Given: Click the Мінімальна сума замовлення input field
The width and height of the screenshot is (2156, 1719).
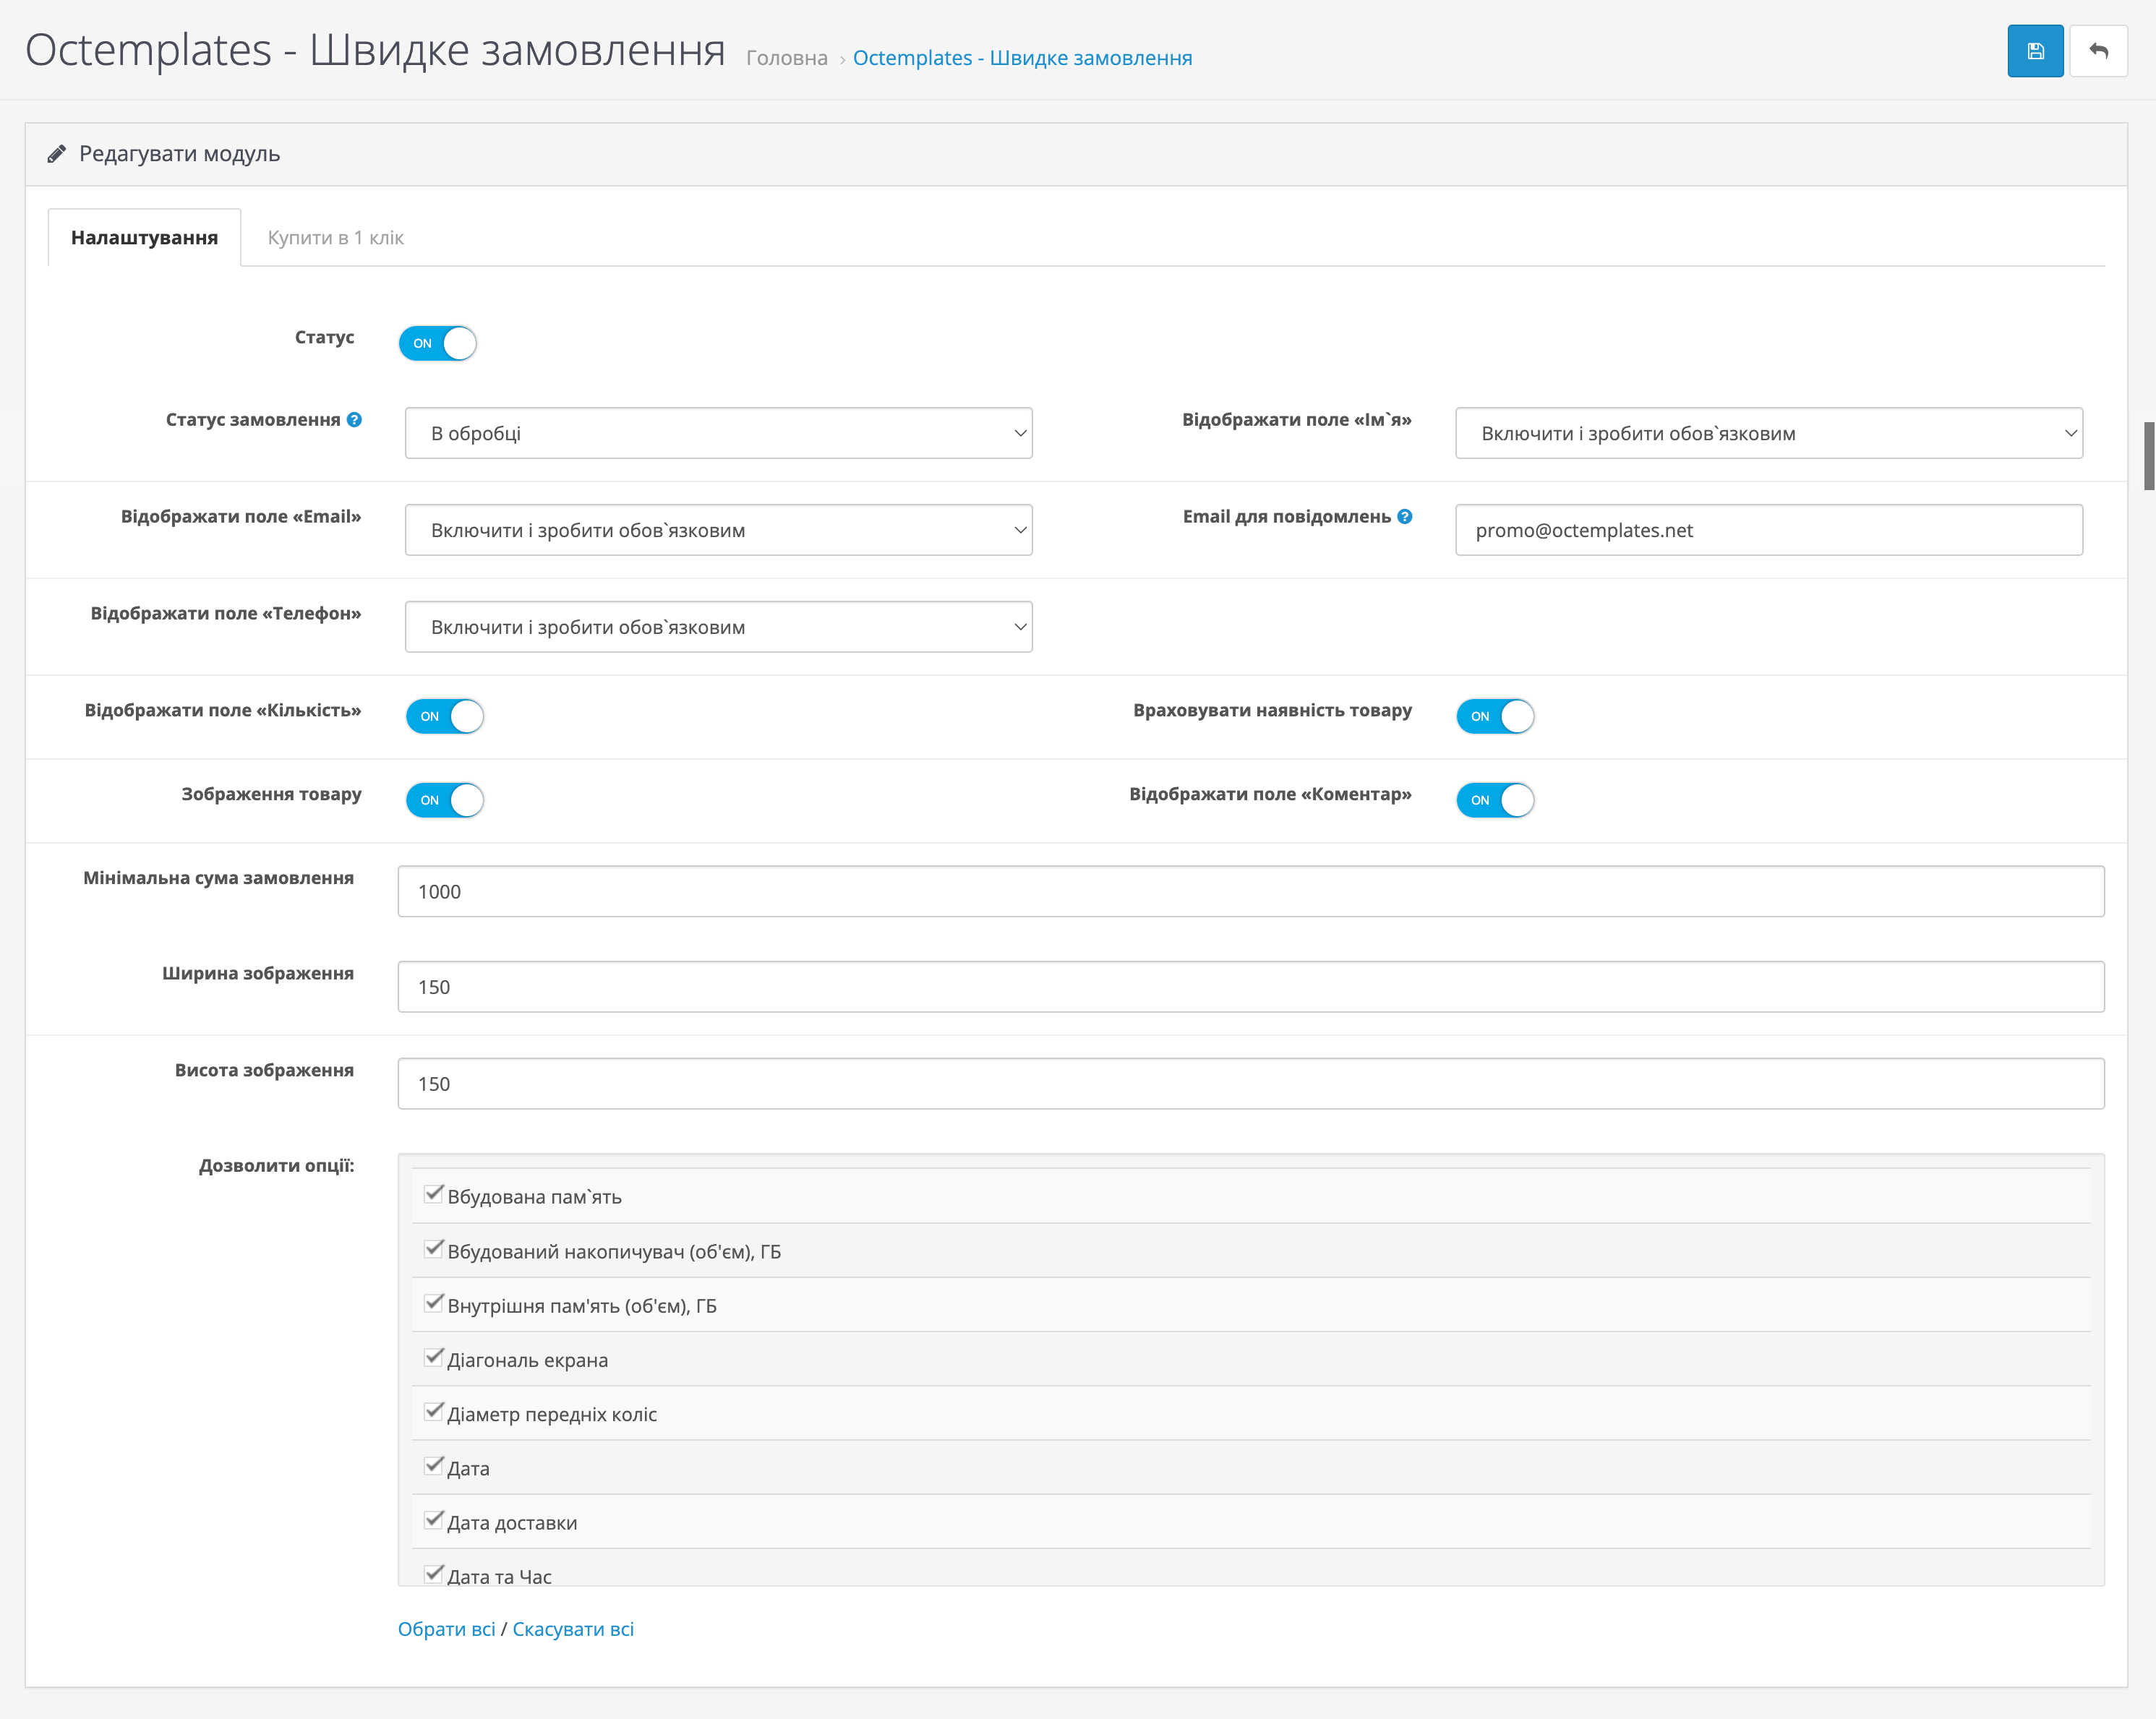Looking at the screenshot, I should [x=1250, y=891].
